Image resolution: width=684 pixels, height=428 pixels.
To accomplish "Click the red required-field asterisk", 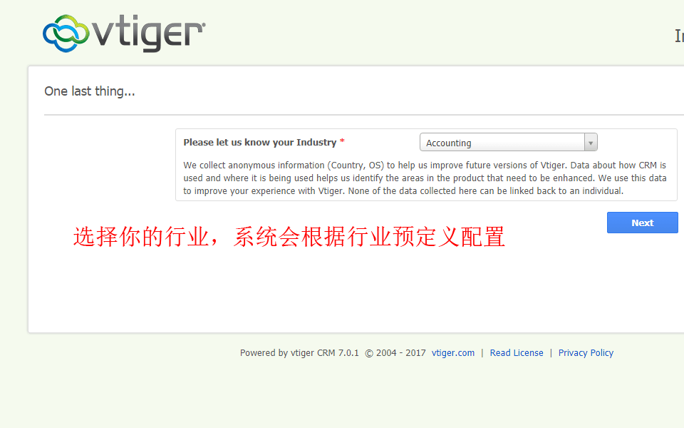I will (x=343, y=141).
